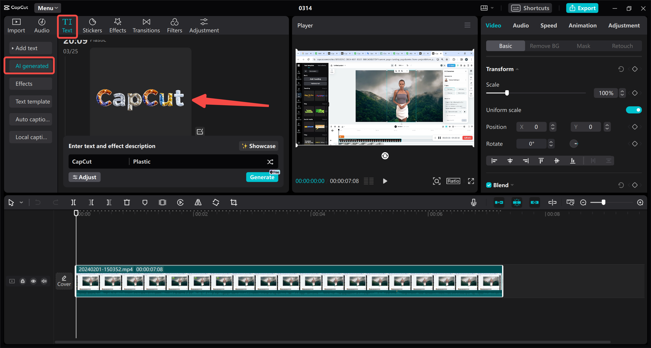This screenshot has width=651, height=348.
Task: Click the microphone record icon above the timeline
Action: point(473,202)
